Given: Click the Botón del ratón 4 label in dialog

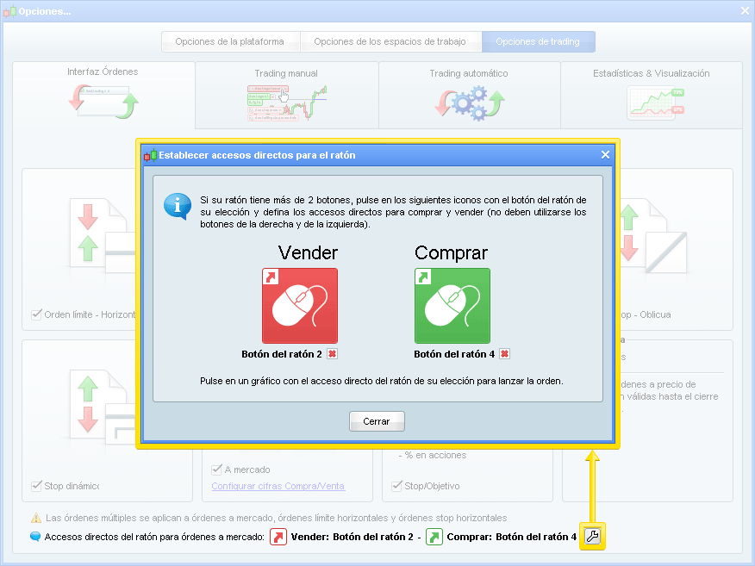Looking at the screenshot, I should [x=454, y=354].
